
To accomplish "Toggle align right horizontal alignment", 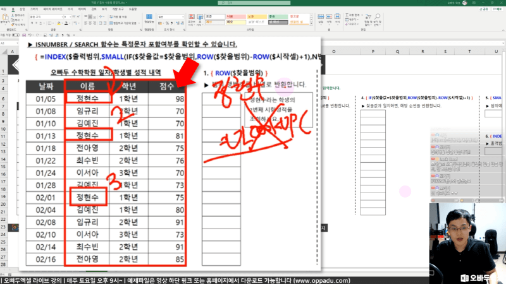I will tap(94, 23).
